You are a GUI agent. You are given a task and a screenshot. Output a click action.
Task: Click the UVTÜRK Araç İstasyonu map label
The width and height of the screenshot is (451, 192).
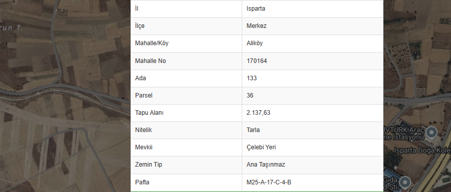point(404,133)
